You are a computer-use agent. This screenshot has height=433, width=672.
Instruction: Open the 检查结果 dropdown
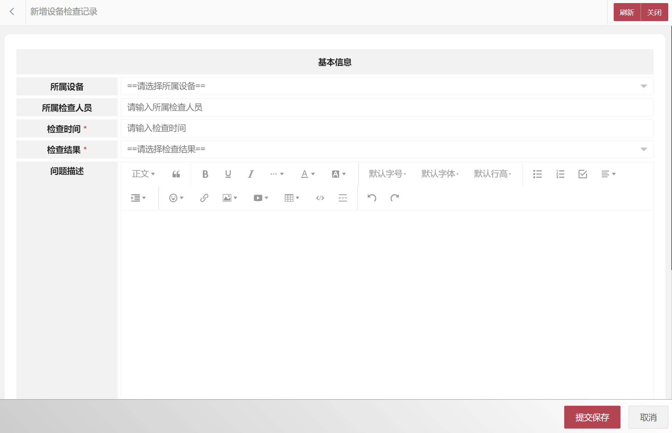(387, 149)
